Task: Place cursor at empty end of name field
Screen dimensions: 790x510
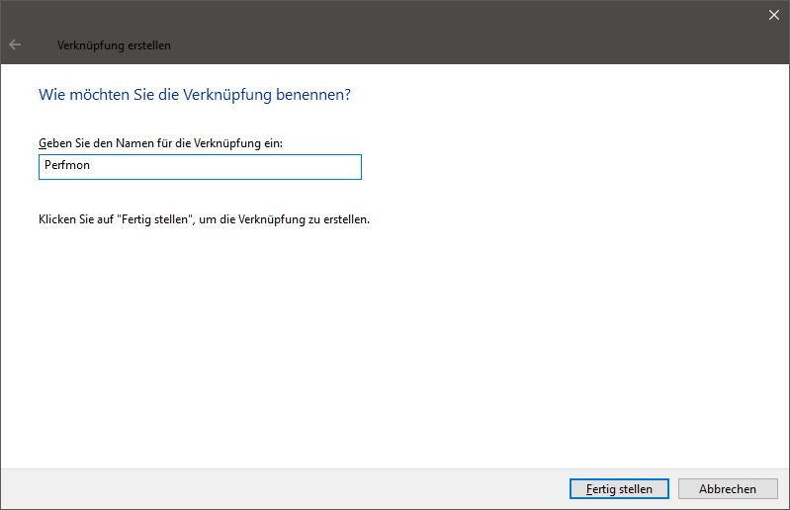Action: coord(226,167)
